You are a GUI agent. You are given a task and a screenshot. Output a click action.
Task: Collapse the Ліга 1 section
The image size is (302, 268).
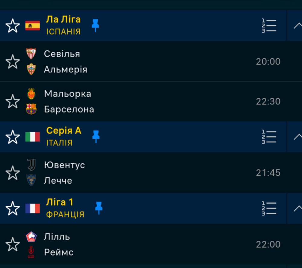[297, 208]
